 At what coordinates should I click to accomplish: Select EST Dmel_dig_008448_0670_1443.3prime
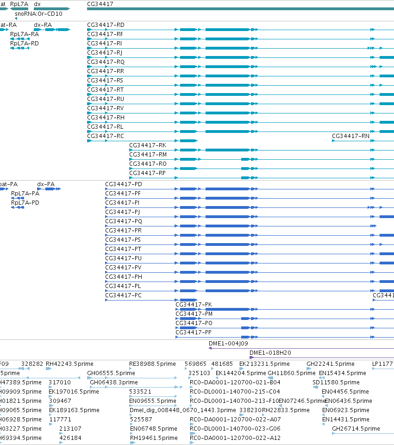coord(183,410)
